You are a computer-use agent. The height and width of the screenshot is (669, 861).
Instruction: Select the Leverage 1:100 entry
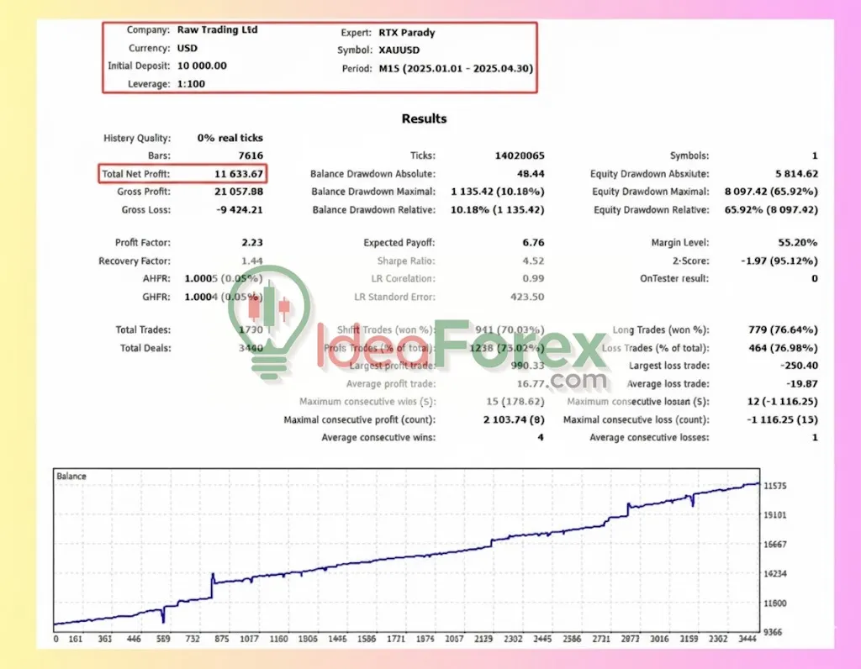(x=191, y=84)
